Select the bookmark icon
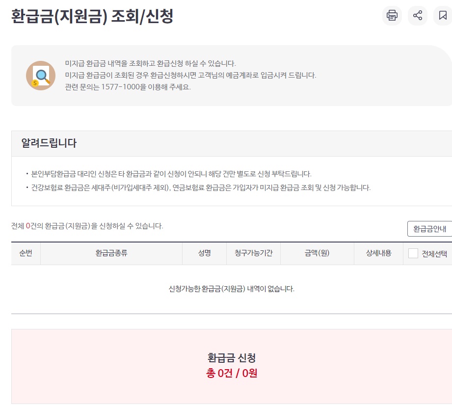Image resolution: width=452 pixels, height=405 pixels. [x=443, y=16]
